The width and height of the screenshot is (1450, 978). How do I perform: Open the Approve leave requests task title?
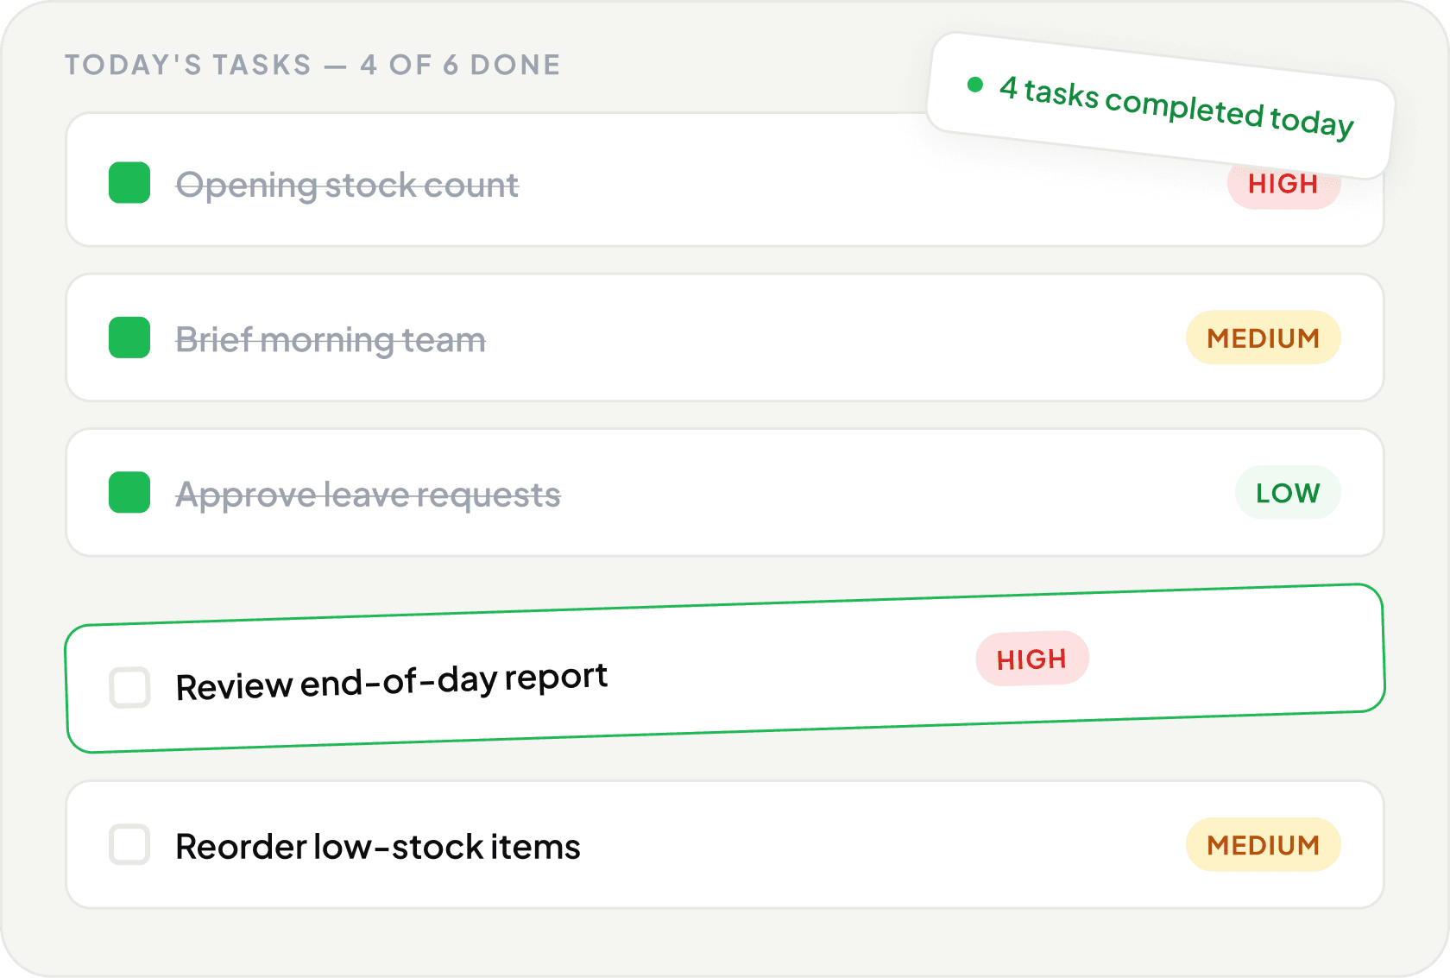[x=369, y=495]
